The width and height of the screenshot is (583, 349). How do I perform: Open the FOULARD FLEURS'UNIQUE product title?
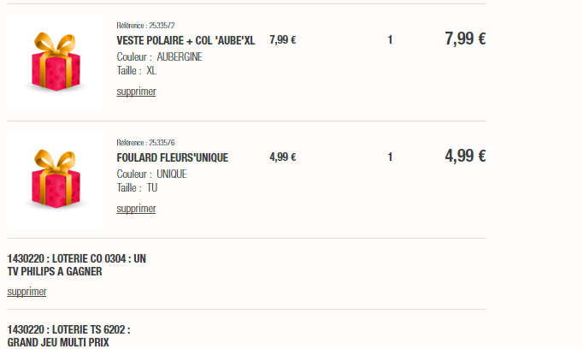tap(172, 157)
